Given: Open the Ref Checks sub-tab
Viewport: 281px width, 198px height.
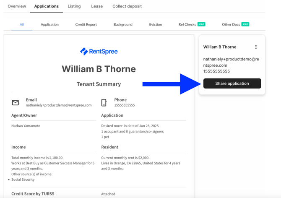Looking at the screenshot, I should [187, 25].
